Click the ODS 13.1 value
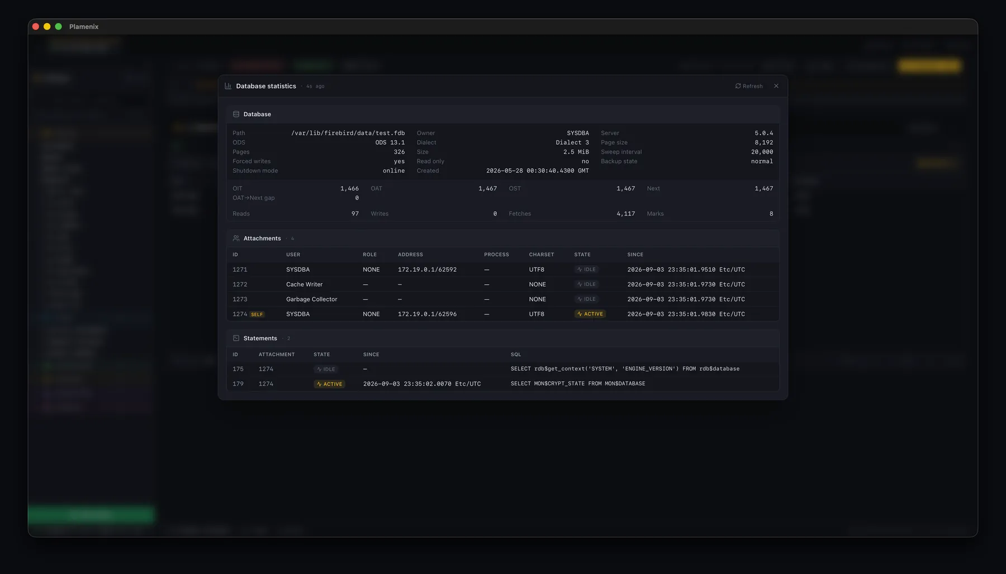1006x574 pixels. (390, 142)
